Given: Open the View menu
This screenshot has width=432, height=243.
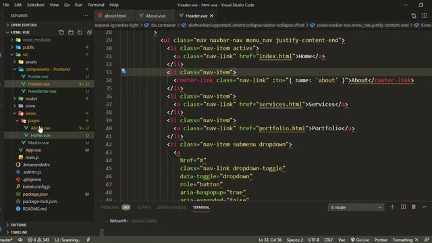Looking at the screenshot, I should pyautogui.click(x=54, y=5).
